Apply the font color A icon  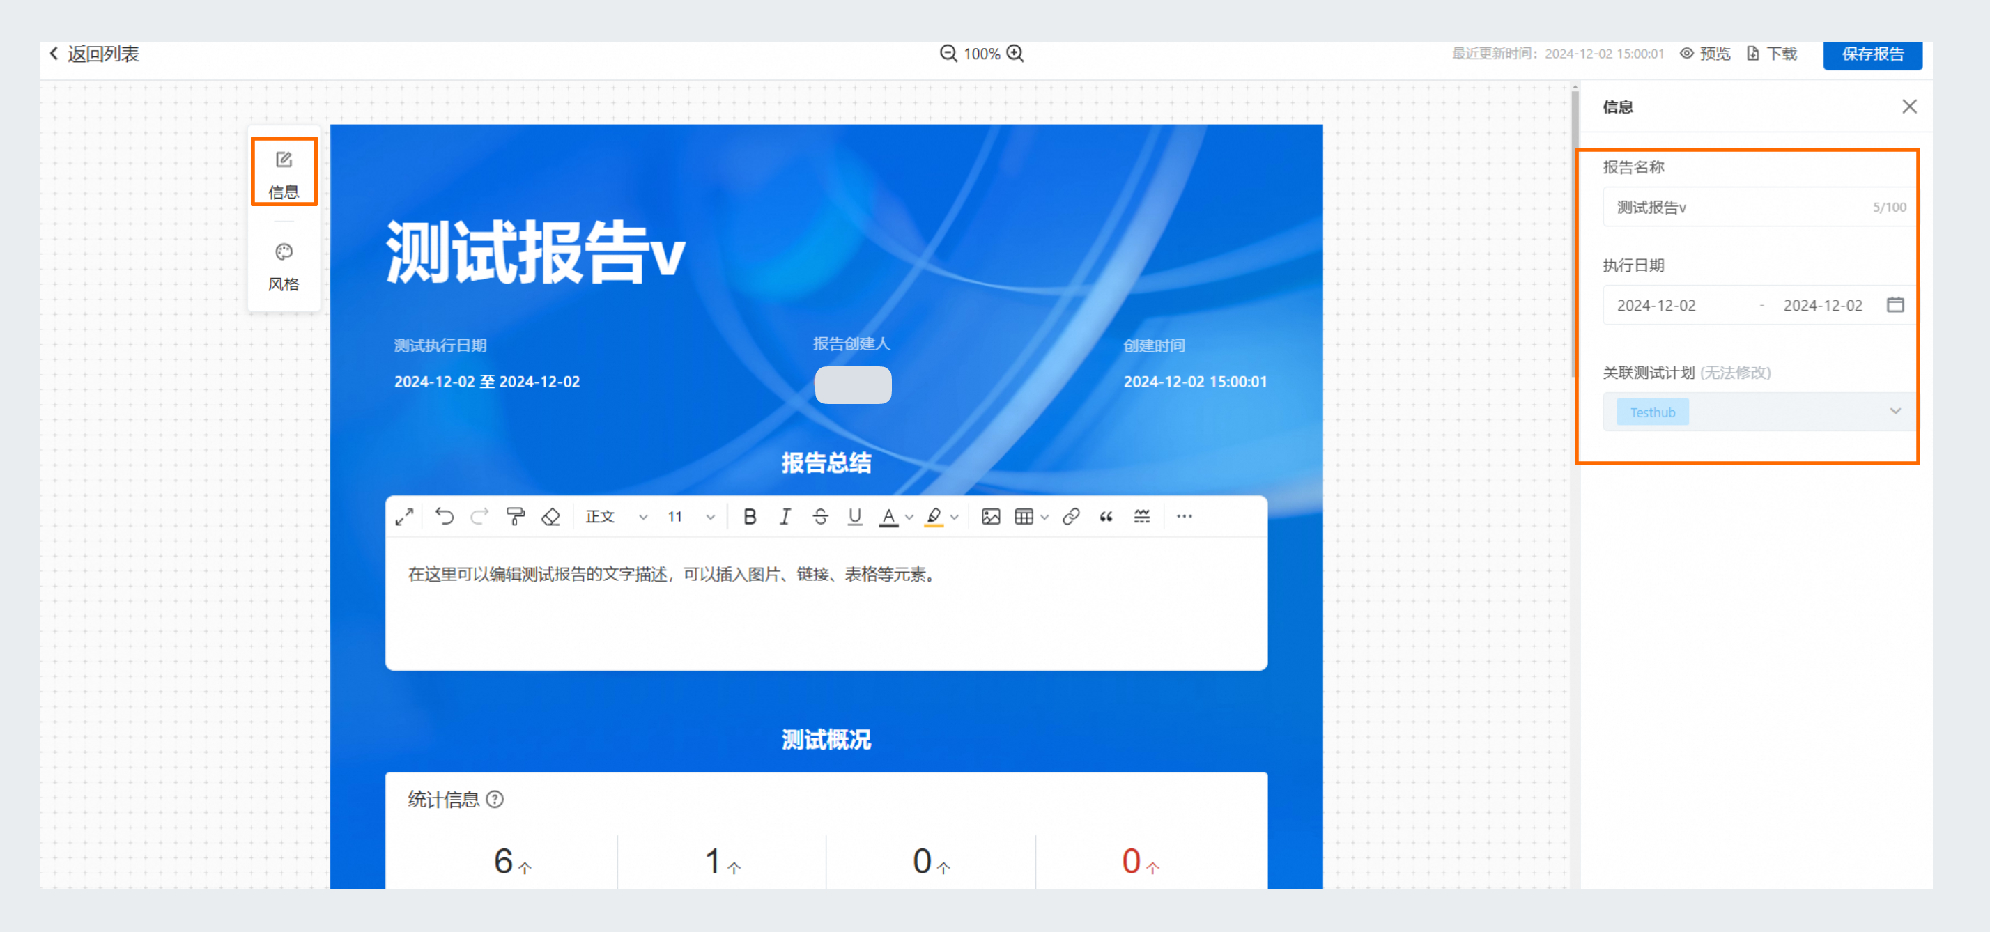(x=888, y=517)
